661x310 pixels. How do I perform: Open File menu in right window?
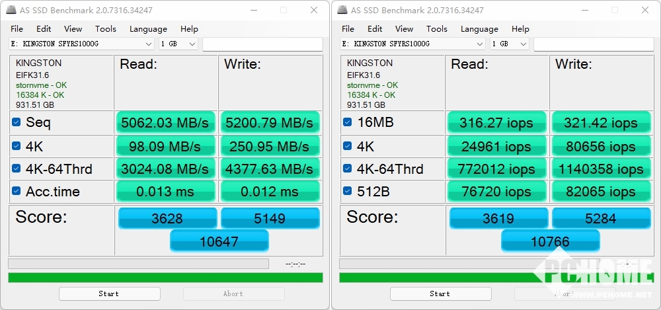(x=348, y=28)
